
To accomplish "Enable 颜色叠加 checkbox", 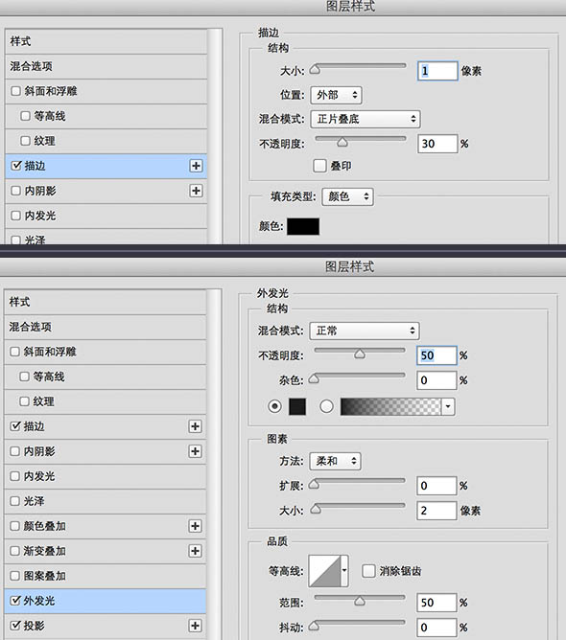I will pos(14,526).
